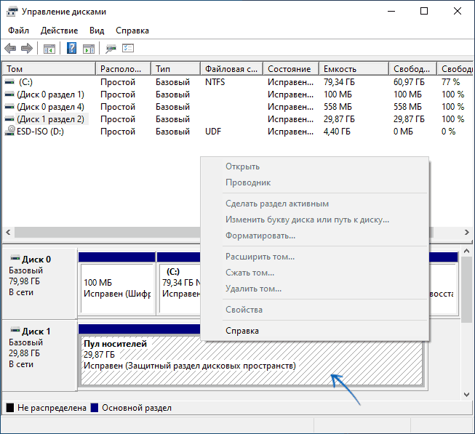The height and width of the screenshot is (434, 475).
Task: Click the disk connection toolbar icon
Action: click(111, 49)
